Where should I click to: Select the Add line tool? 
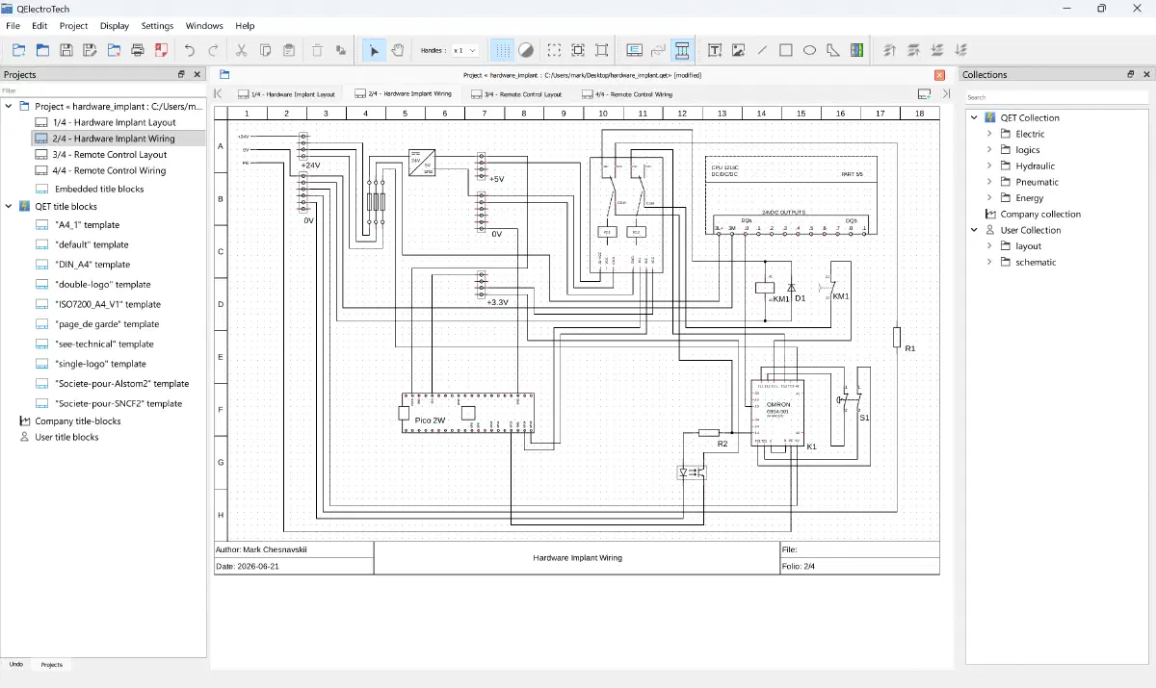pyautogui.click(x=762, y=50)
